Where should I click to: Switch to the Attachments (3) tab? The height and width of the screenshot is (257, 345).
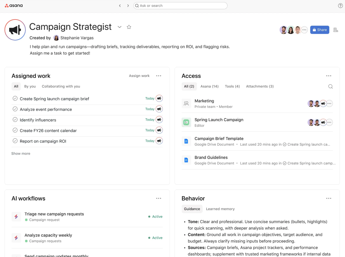click(260, 86)
